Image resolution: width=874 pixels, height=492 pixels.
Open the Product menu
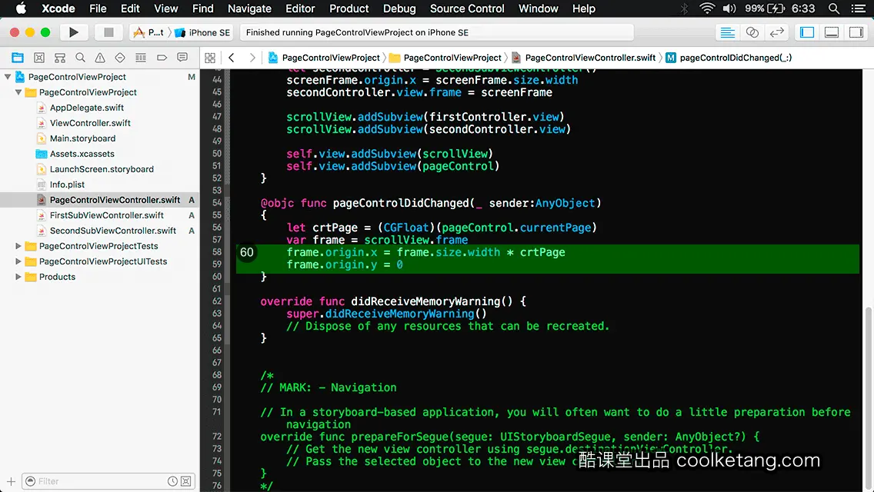349,8
